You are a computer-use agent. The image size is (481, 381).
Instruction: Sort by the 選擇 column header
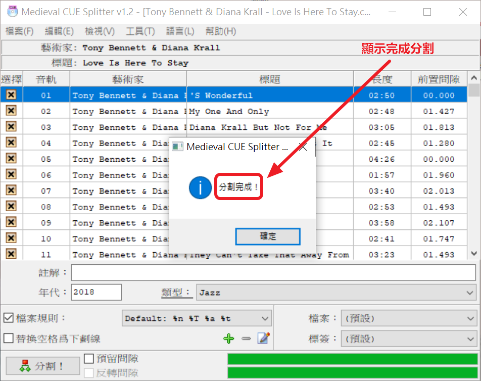point(11,79)
